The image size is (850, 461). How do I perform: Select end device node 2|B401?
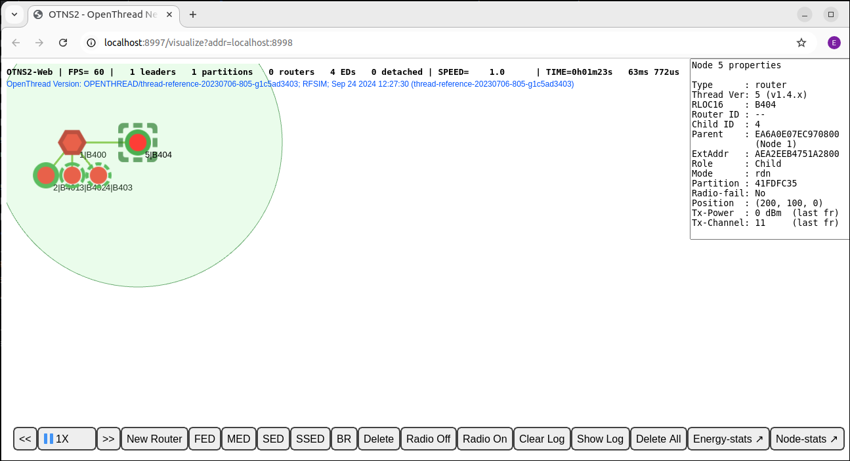click(45, 175)
